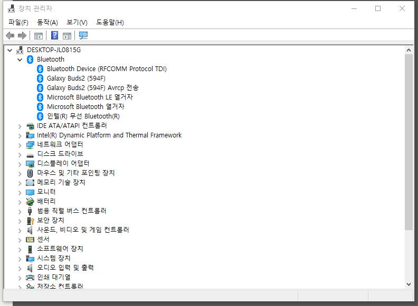Select the 메모리 기술 장치 label

(x=61, y=182)
